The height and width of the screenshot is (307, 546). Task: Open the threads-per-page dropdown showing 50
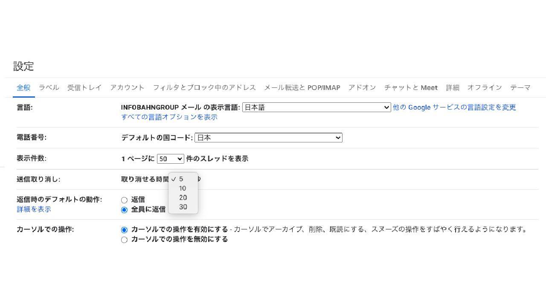tap(170, 159)
